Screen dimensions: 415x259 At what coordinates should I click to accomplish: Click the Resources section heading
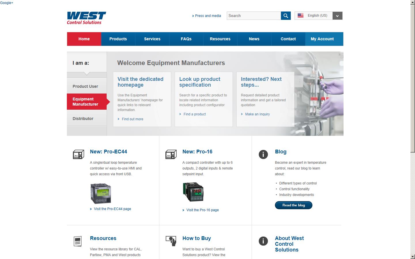pos(103,238)
